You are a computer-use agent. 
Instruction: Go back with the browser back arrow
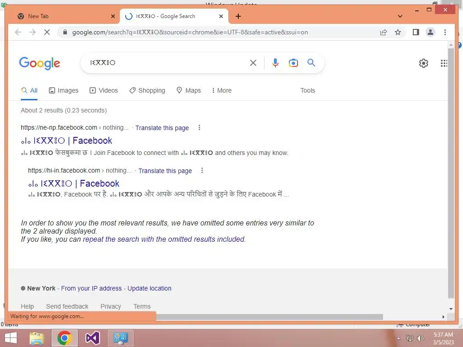(x=18, y=32)
